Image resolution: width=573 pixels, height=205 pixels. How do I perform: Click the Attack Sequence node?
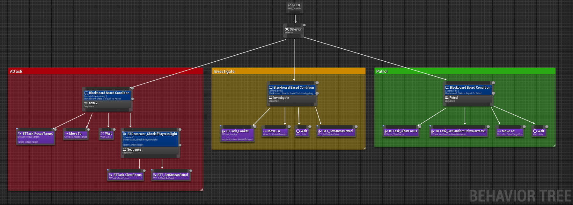pos(107,105)
